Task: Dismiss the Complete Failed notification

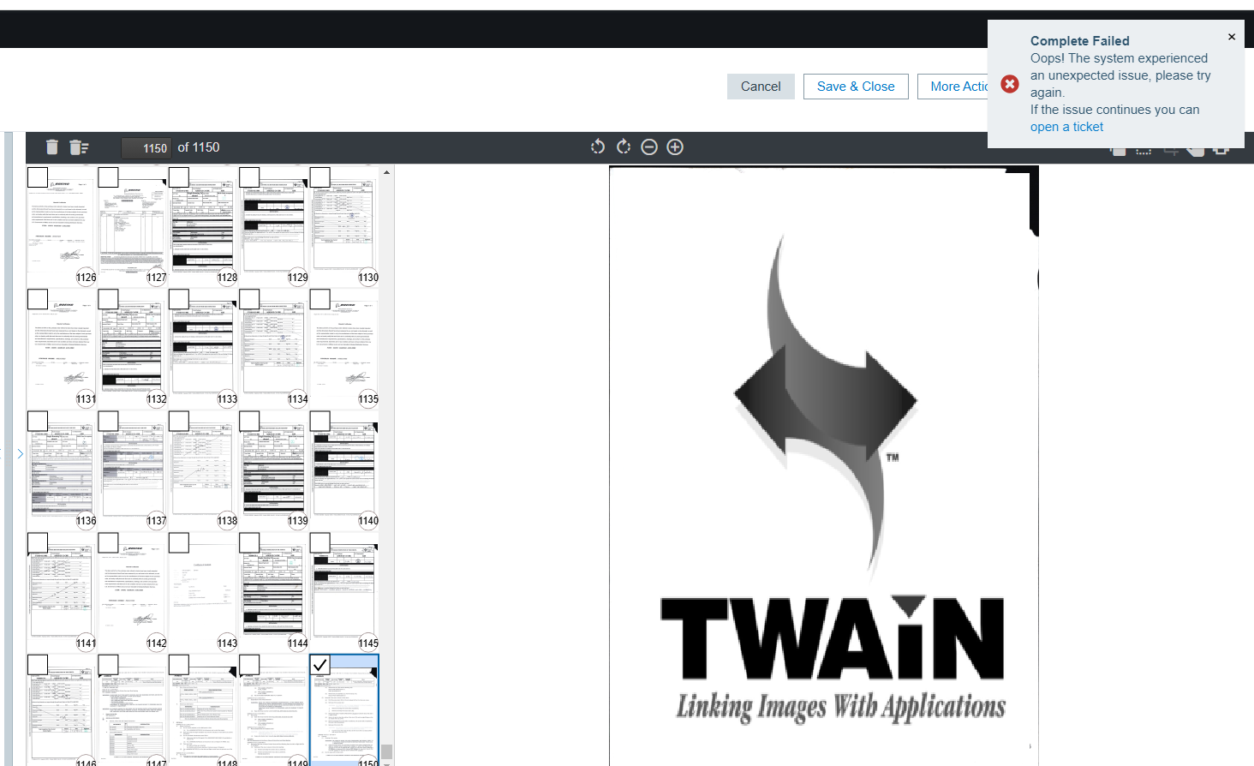Action: pyautogui.click(x=1232, y=37)
